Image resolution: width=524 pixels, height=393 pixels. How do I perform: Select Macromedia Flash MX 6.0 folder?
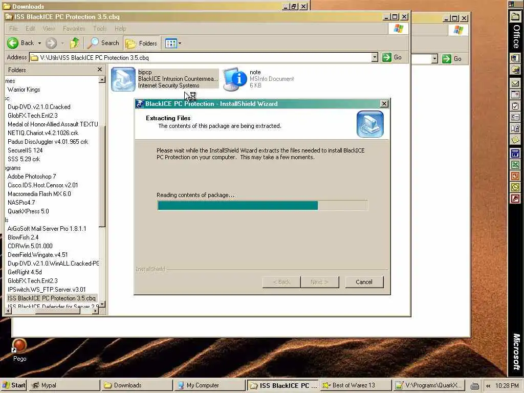pos(39,194)
